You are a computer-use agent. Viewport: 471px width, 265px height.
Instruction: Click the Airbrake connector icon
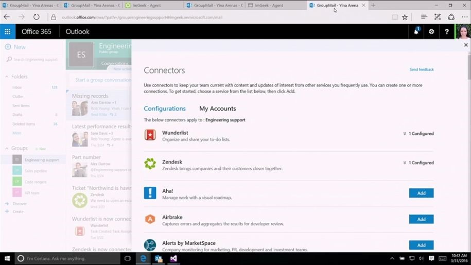(150, 219)
